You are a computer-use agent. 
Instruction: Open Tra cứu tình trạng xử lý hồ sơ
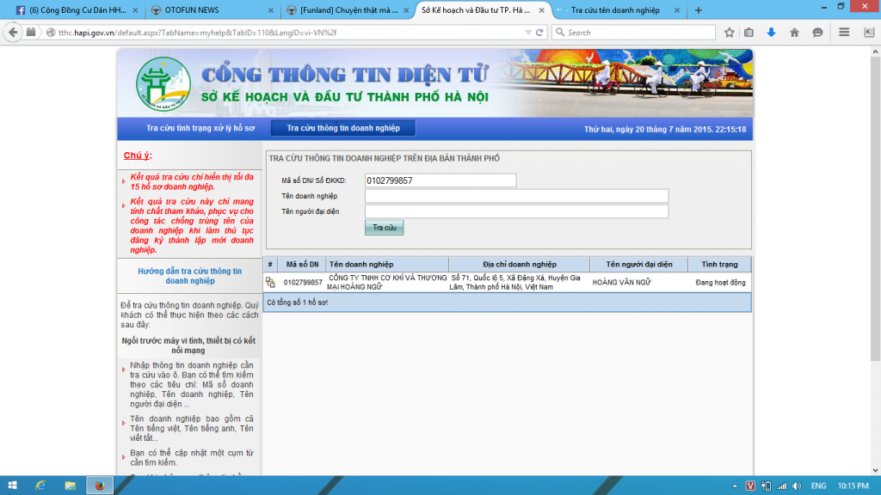200,128
